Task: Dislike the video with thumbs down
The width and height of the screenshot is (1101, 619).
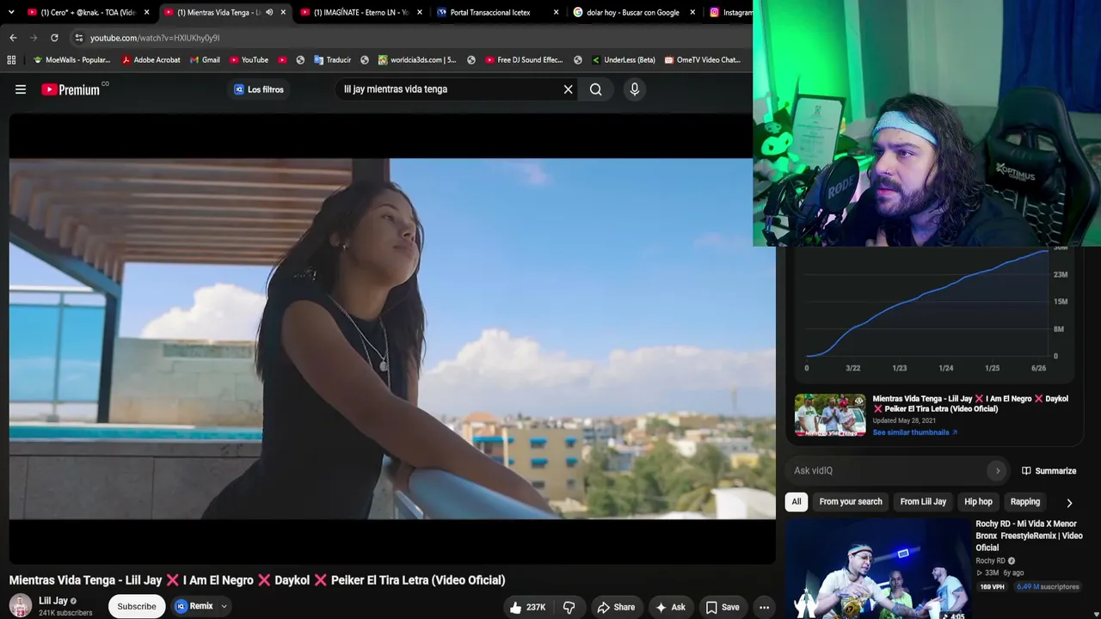Action: click(569, 607)
